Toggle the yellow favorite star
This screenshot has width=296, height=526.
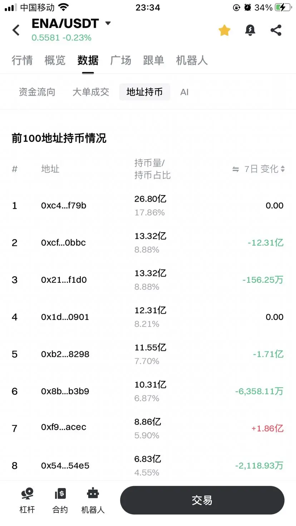[x=225, y=30]
